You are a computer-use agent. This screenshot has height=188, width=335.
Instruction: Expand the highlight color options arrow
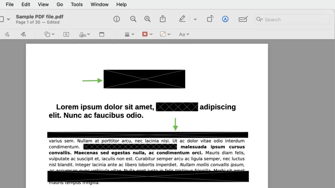[x=195, y=19]
